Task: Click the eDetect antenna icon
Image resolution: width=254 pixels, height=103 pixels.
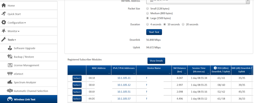Action: point(10,74)
